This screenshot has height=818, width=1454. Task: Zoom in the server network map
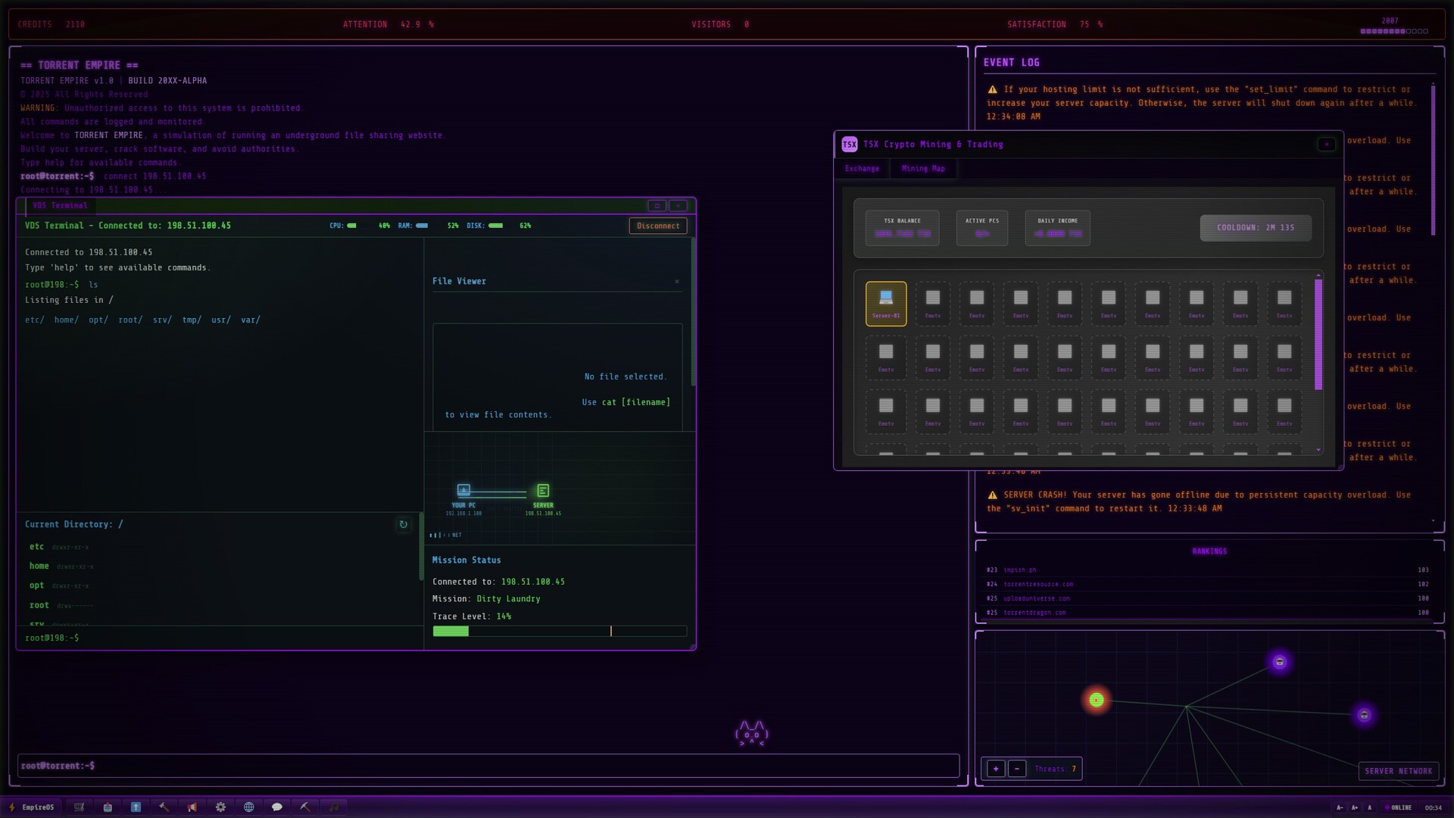coord(996,769)
